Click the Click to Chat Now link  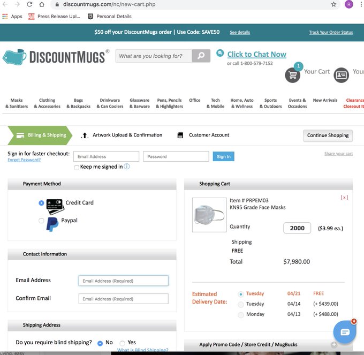pyautogui.click(x=257, y=54)
